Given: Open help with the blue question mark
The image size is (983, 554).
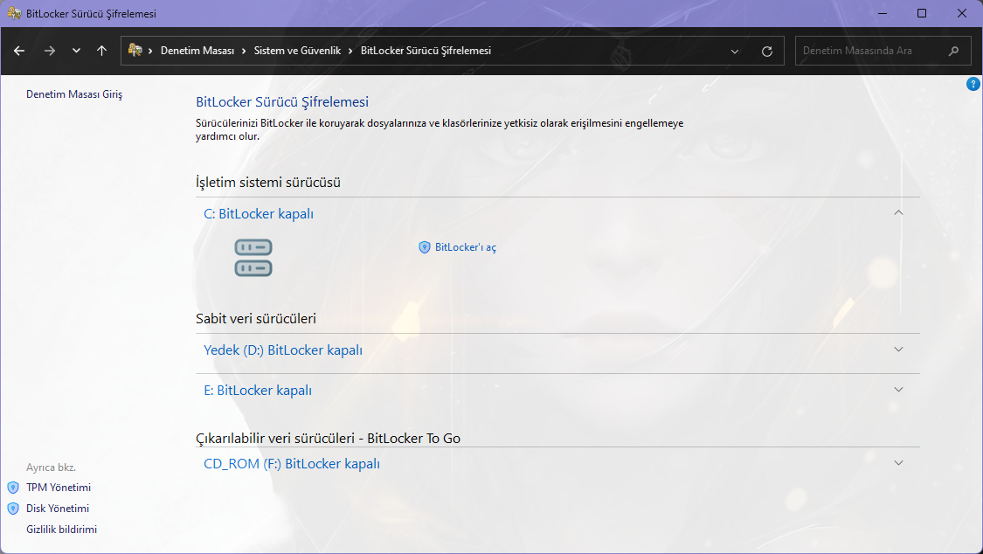Looking at the screenshot, I should [973, 83].
